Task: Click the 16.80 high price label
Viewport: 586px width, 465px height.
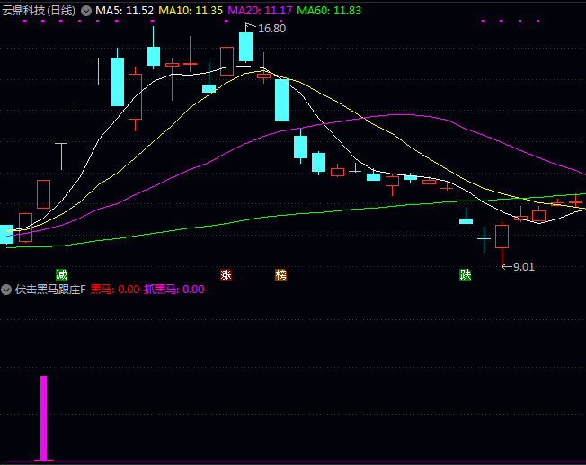Action: pos(271,29)
